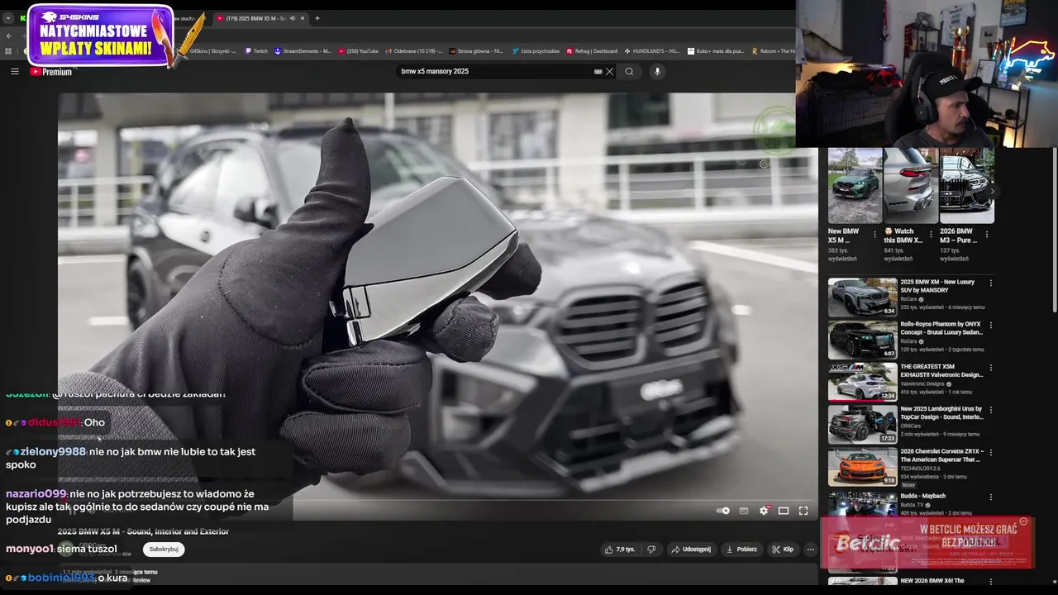Open the new tab plus button
The width and height of the screenshot is (1058, 595).
click(317, 18)
